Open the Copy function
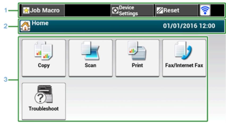The width and height of the screenshot is (226, 123). [44, 58]
